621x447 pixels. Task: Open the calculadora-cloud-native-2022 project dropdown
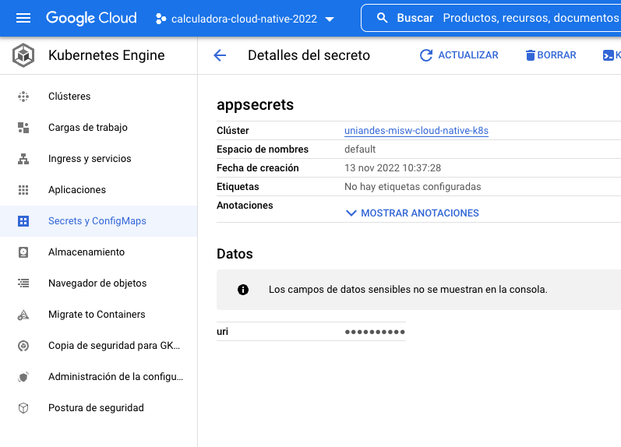click(245, 19)
